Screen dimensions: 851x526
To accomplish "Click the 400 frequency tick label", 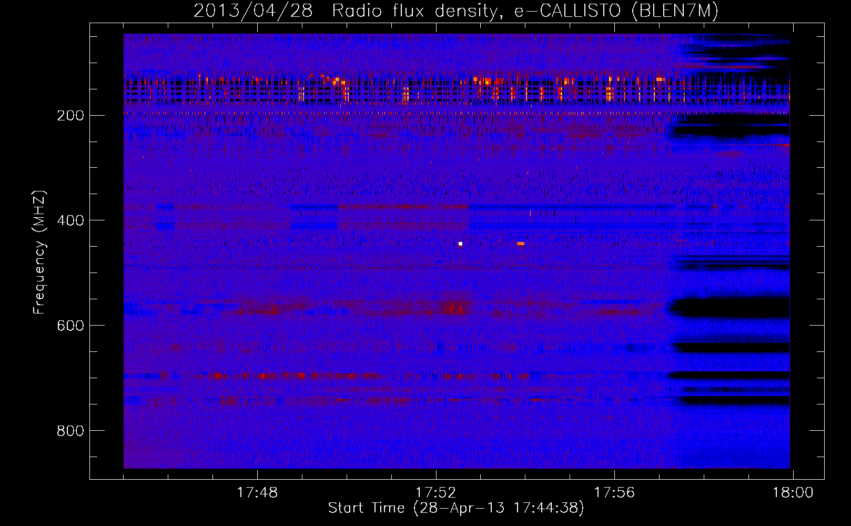I will coord(70,221).
